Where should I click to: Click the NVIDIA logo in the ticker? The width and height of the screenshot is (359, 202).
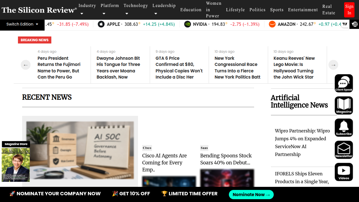[188, 24]
